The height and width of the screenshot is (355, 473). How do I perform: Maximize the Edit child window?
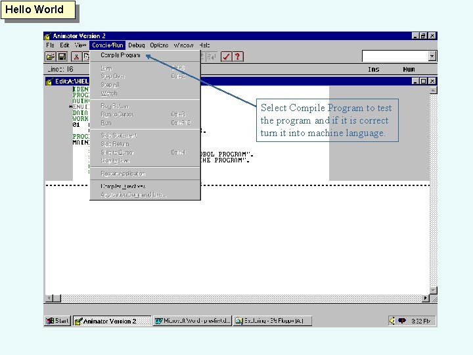pos(424,82)
